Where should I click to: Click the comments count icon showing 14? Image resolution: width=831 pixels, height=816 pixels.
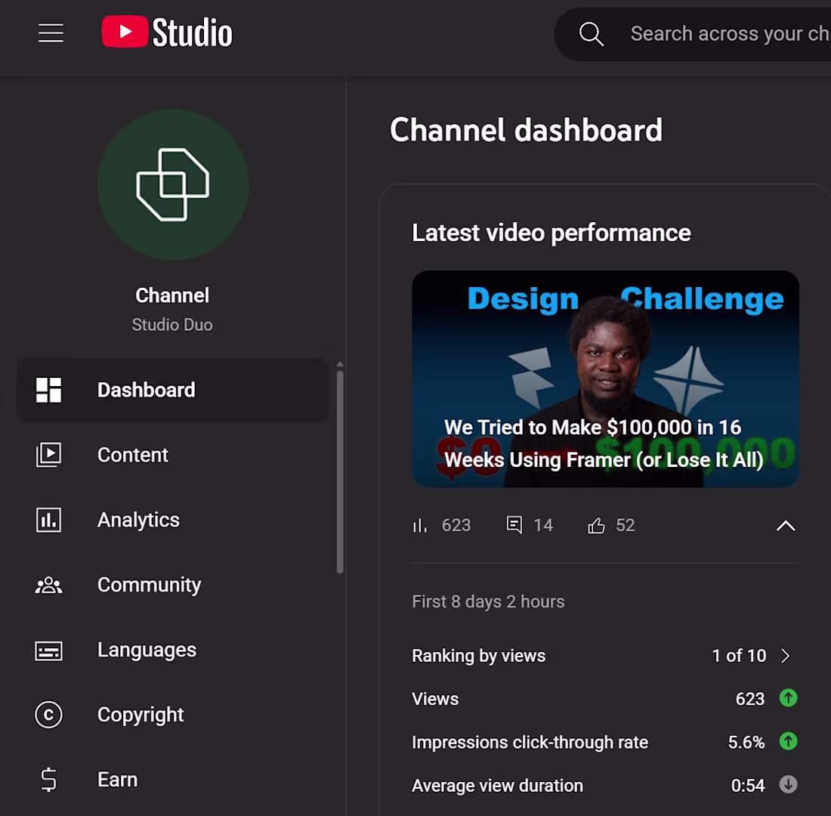(x=514, y=525)
